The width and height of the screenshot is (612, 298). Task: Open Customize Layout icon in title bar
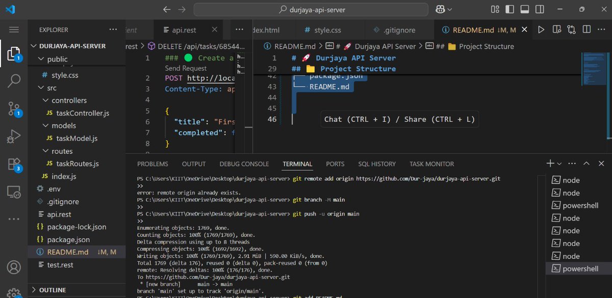tap(495, 9)
